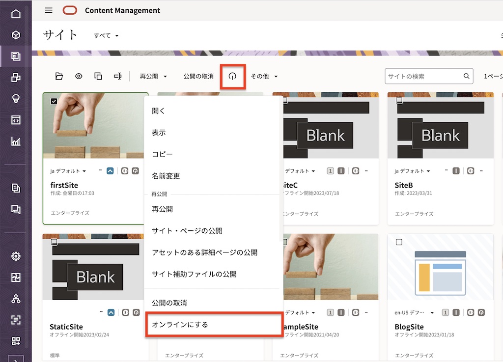The image size is (503, 362).
Task: Click the サイトの検索 search field
Action: 423,76
